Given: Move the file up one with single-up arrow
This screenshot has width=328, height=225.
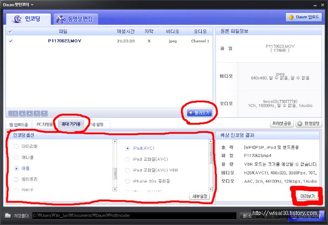Looking at the screenshot, I should click(x=30, y=113).
